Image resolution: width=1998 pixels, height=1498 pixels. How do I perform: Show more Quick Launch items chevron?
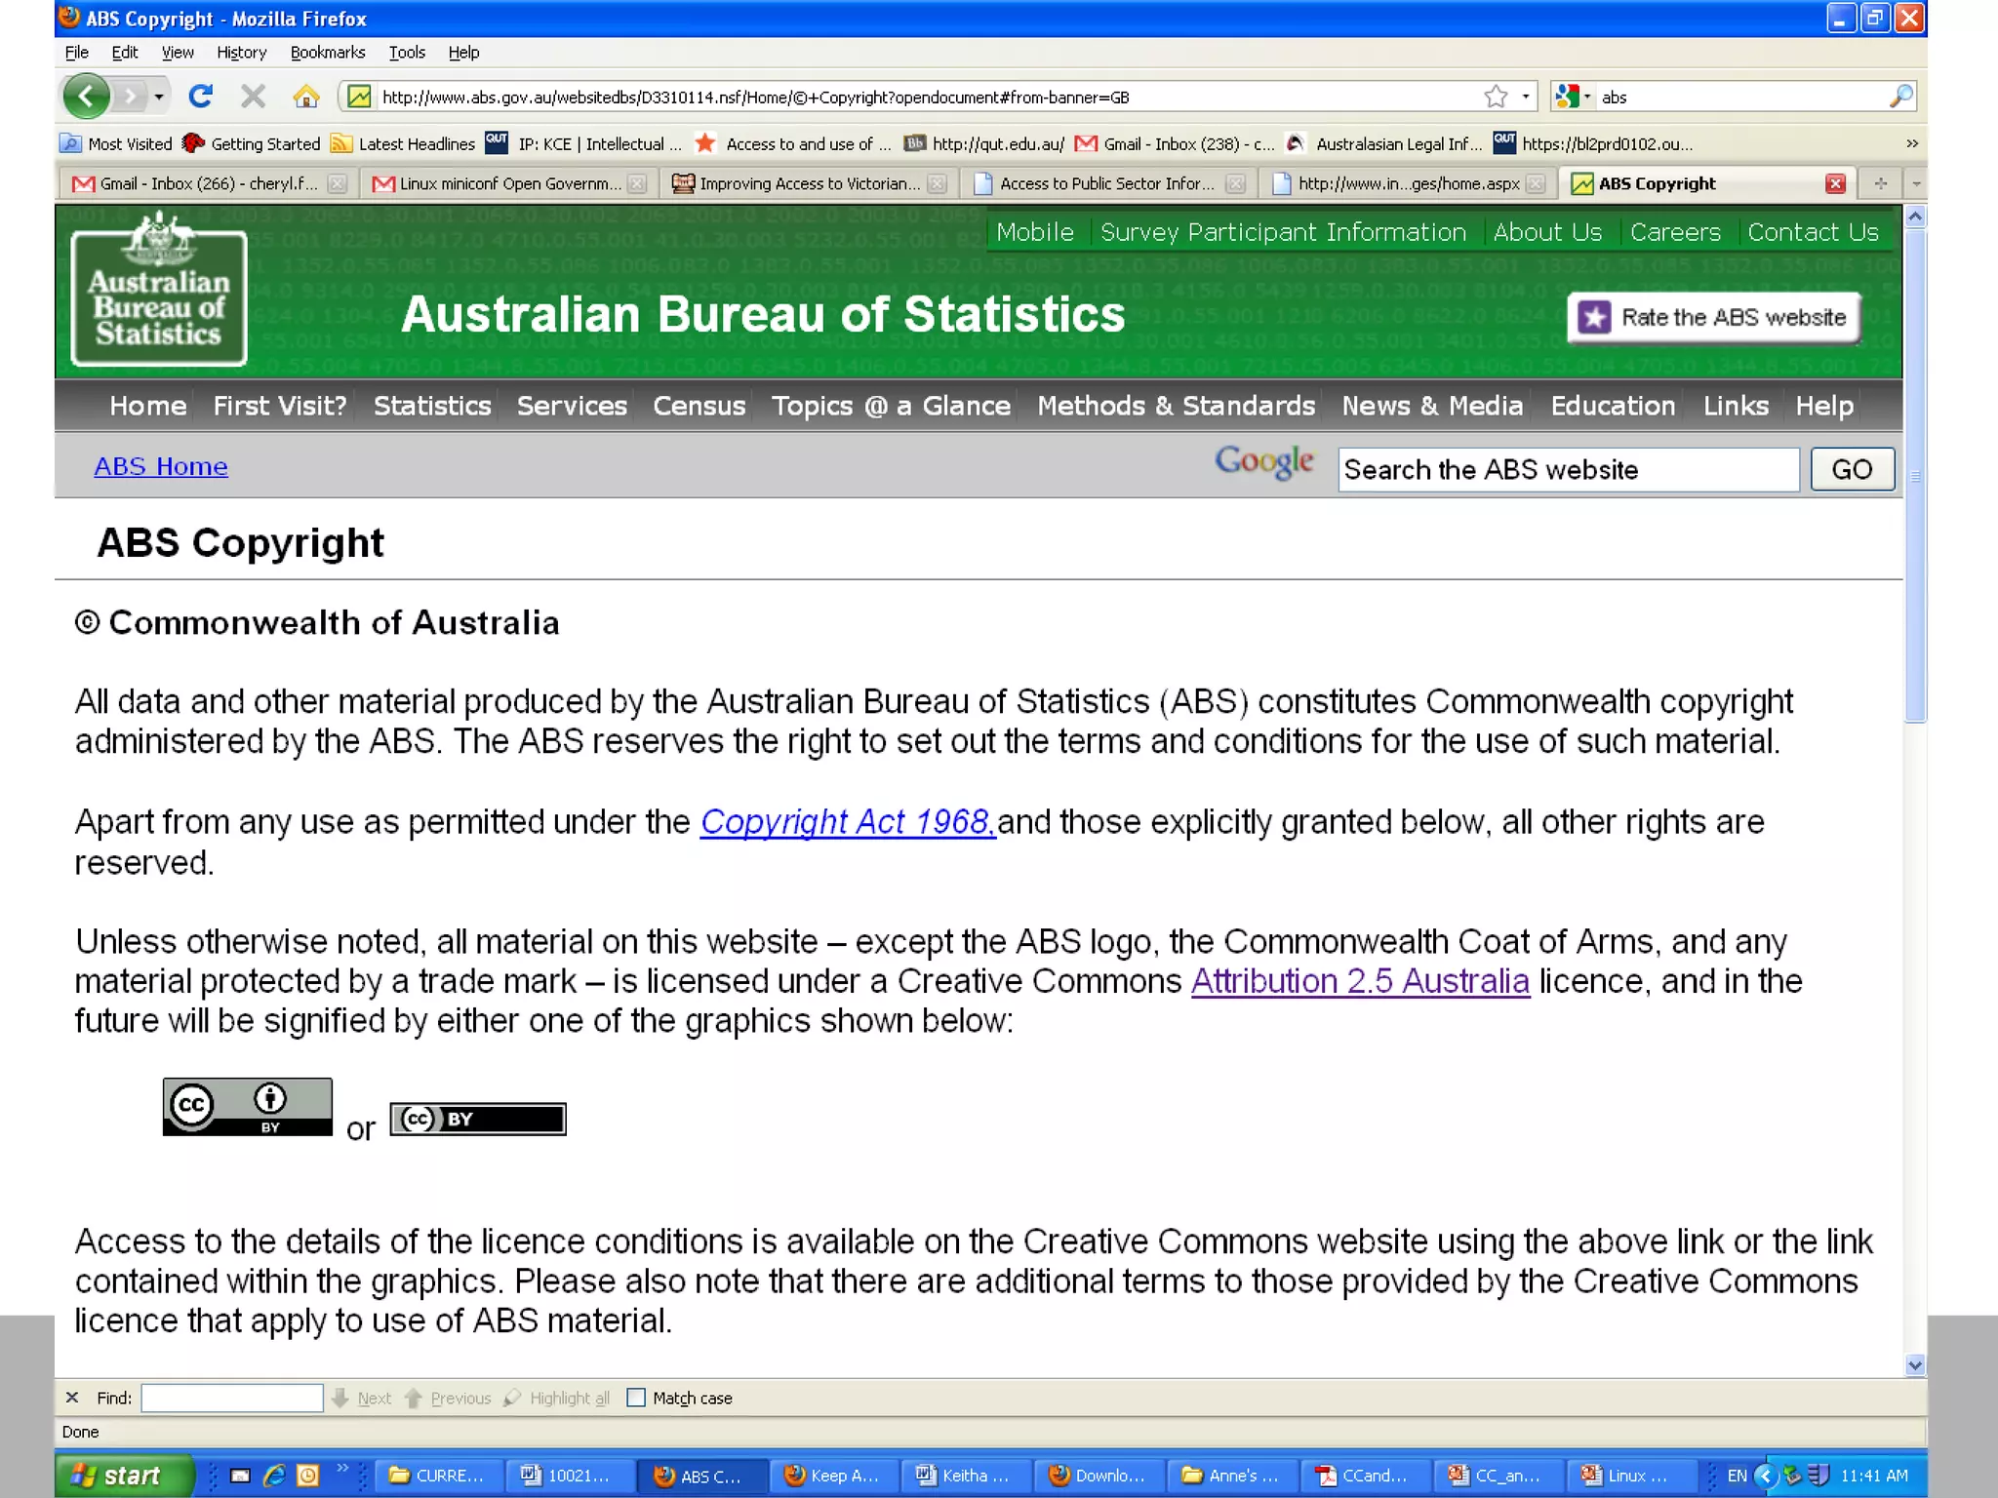click(342, 1469)
